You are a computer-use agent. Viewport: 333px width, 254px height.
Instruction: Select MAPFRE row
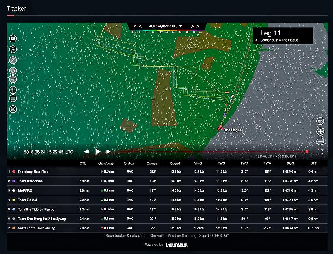point(167,190)
